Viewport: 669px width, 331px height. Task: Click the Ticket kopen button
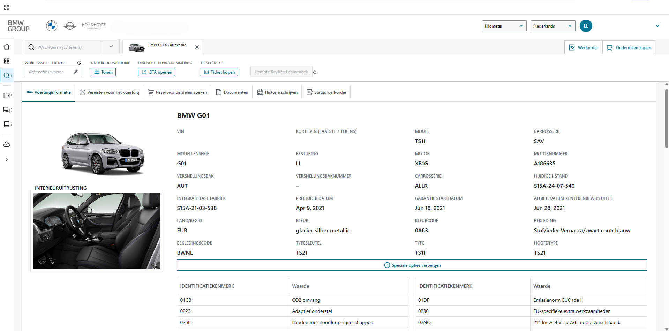pyautogui.click(x=219, y=72)
